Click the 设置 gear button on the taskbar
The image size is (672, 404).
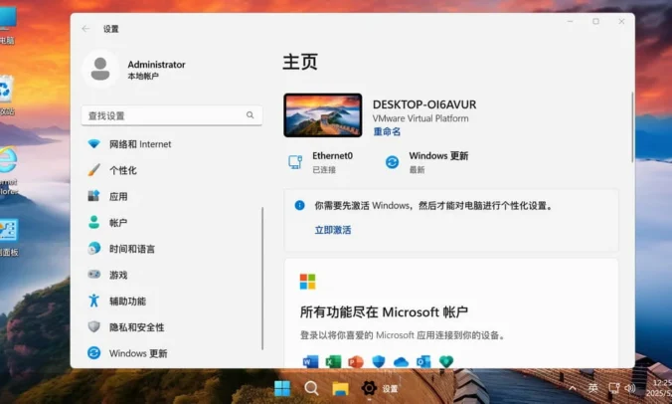(380, 388)
